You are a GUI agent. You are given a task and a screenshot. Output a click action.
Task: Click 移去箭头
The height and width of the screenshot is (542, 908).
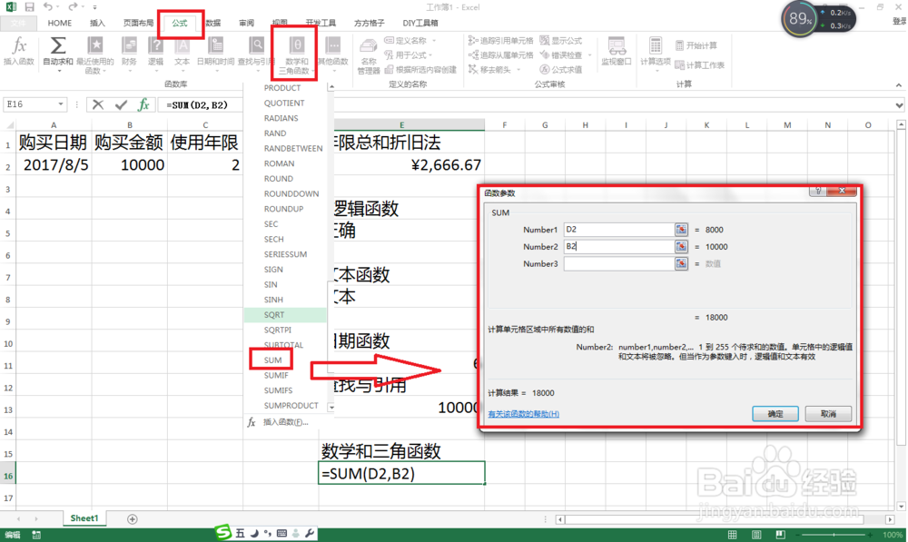click(x=490, y=70)
